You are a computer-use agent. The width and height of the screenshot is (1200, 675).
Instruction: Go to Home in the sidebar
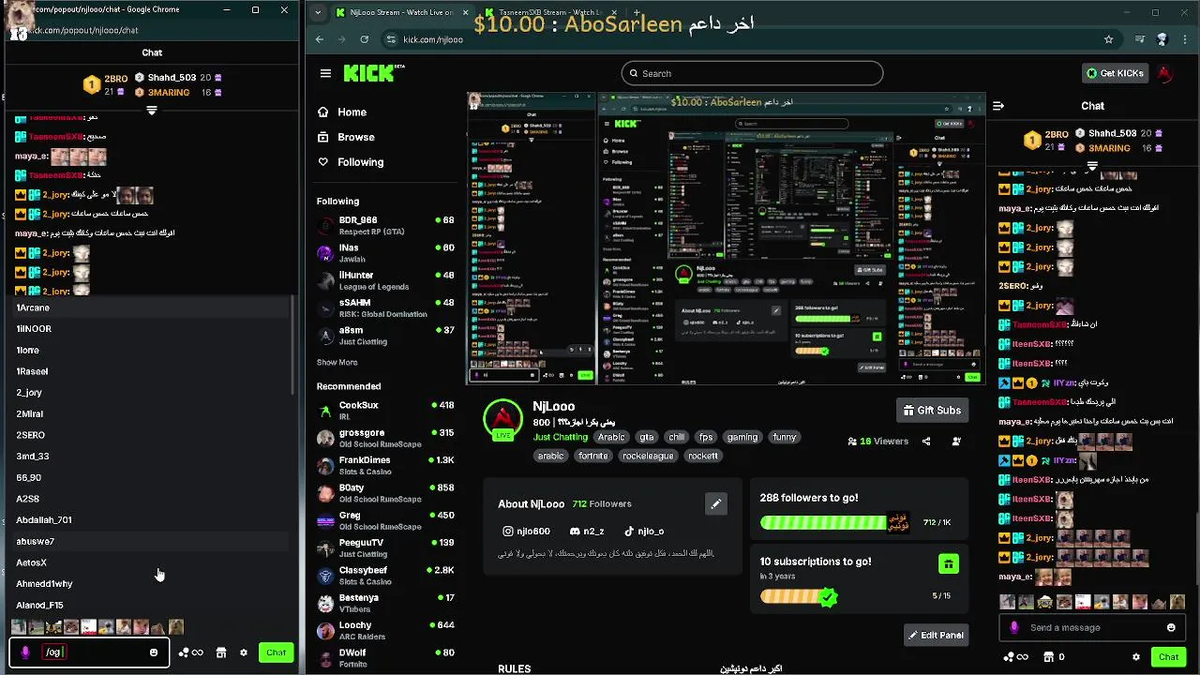(342, 112)
